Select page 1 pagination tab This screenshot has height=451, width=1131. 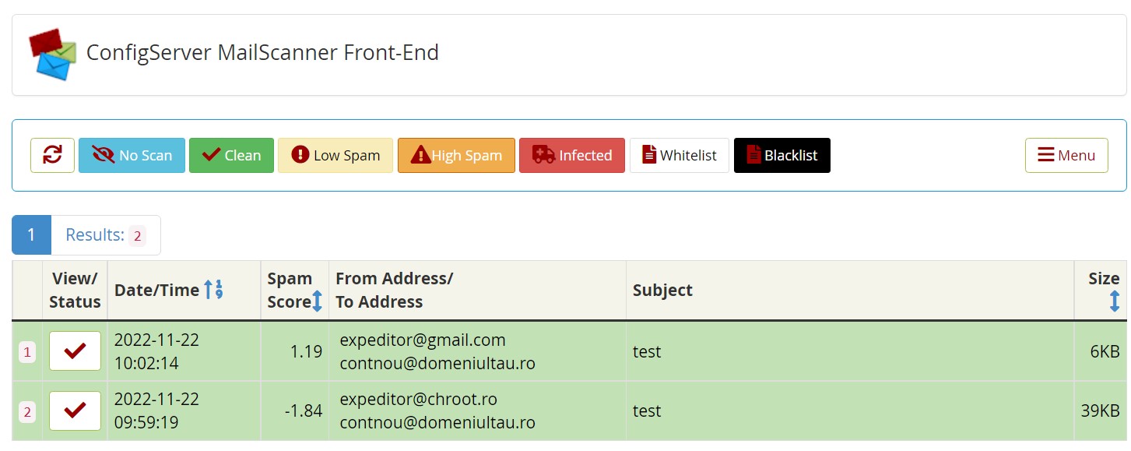(31, 235)
